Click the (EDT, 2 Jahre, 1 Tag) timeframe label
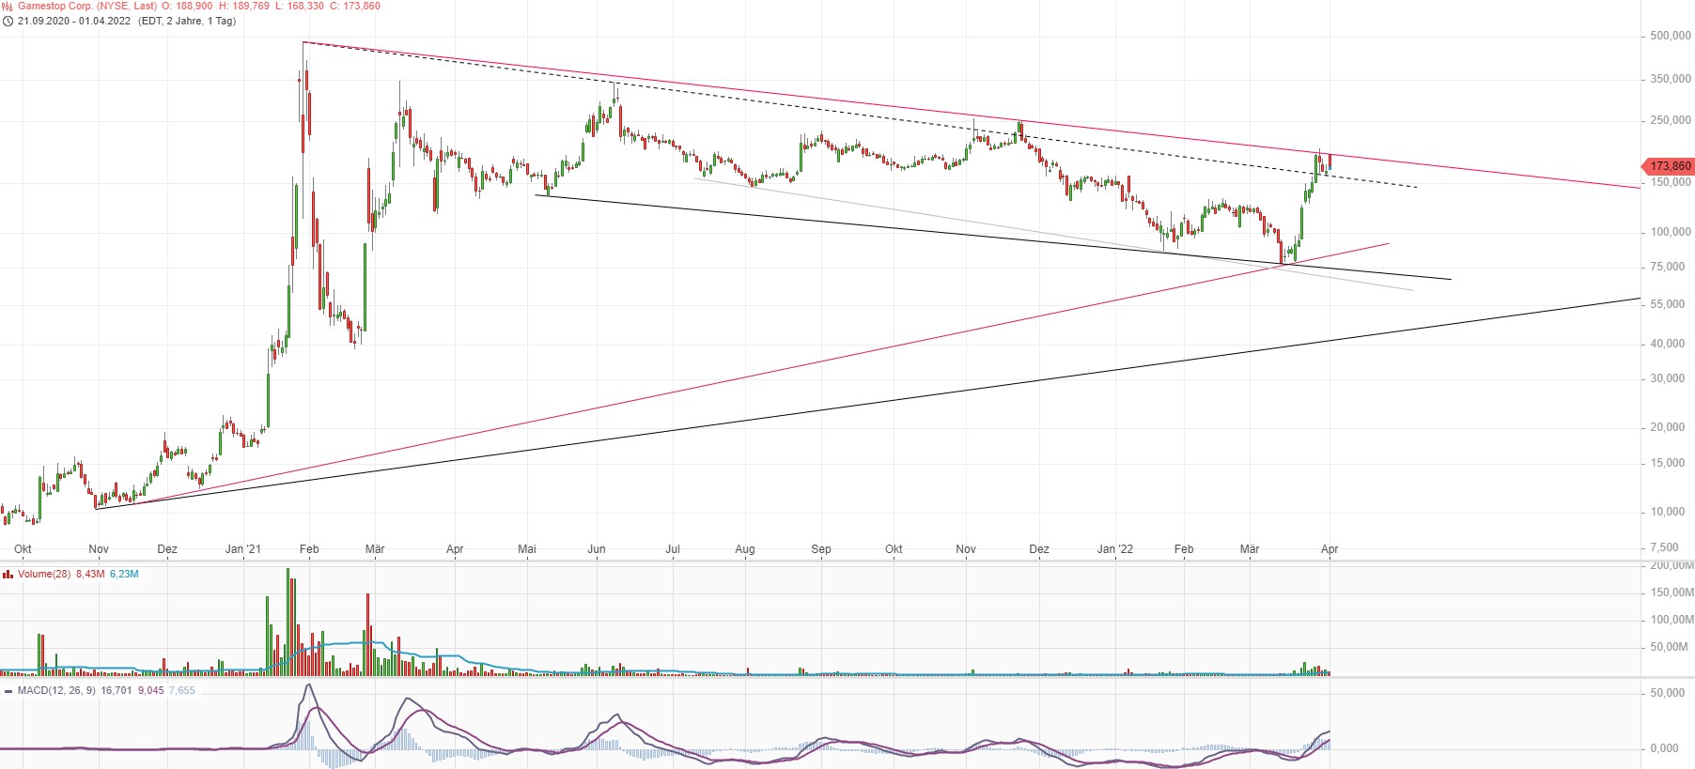The image size is (1695, 769). pyautogui.click(x=187, y=21)
